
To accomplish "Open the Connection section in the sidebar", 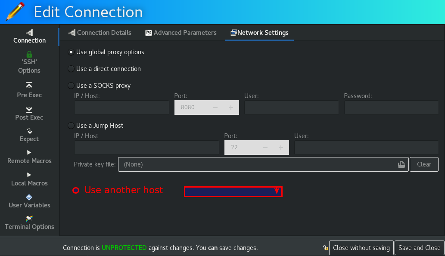I will (29, 36).
